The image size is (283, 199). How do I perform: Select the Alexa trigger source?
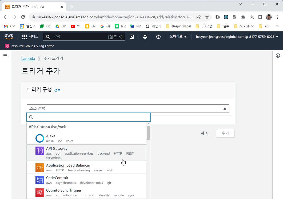click(86, 138)
